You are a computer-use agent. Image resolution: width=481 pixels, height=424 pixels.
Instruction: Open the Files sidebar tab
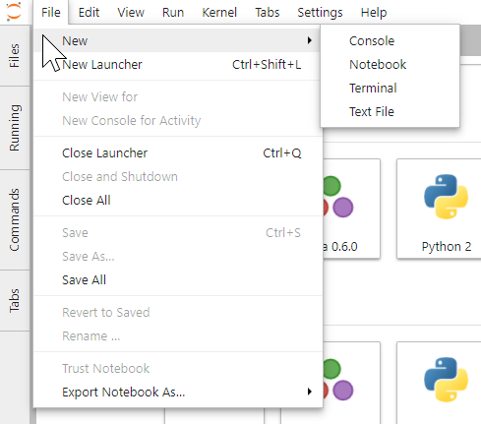[x=15, y=56]
